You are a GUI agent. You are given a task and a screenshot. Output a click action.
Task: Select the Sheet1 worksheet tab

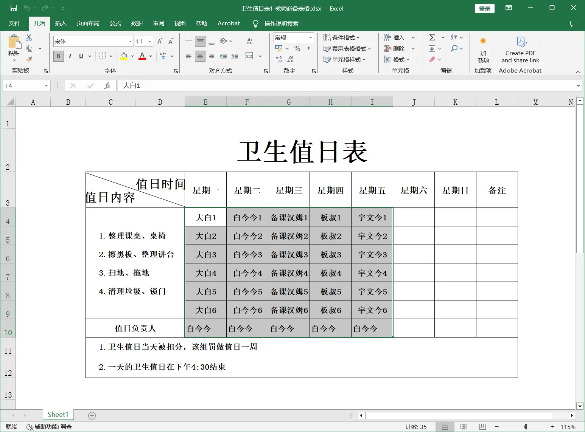pyautogui.click(x=58, y=415)
